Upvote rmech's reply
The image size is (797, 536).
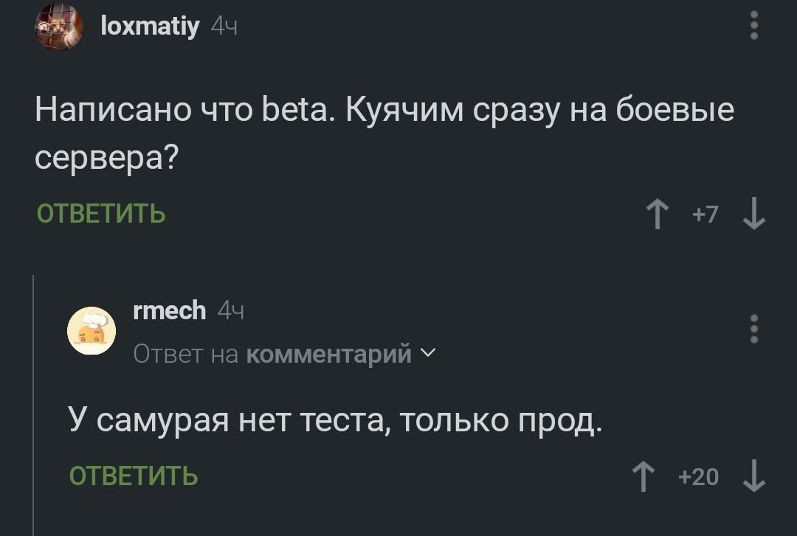[644, 477]
